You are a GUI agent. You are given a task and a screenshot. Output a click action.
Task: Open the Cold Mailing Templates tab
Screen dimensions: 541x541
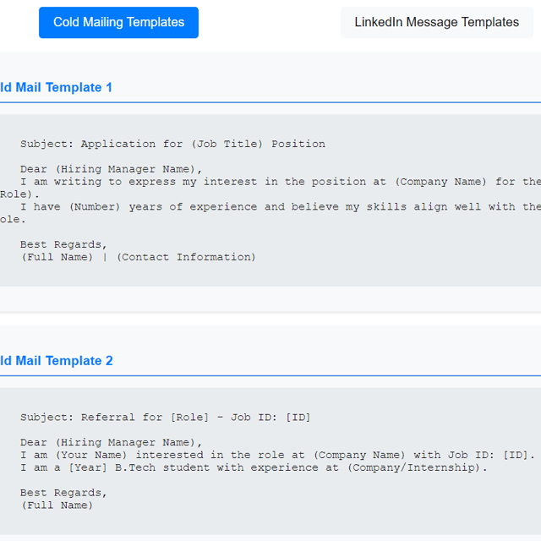click(118, 23)
